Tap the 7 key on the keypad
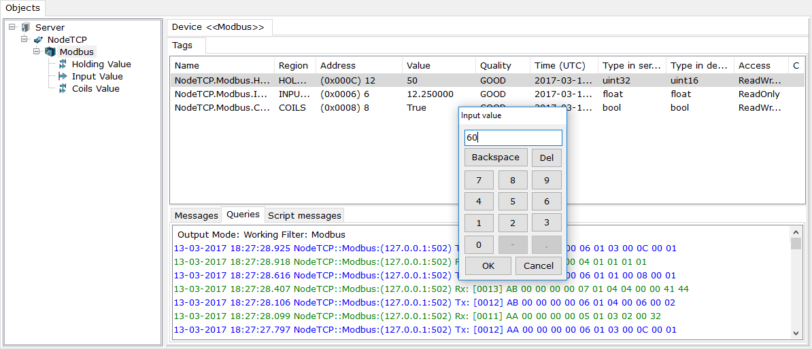Viewport: 812px width, 349px height. click(479, 181)
